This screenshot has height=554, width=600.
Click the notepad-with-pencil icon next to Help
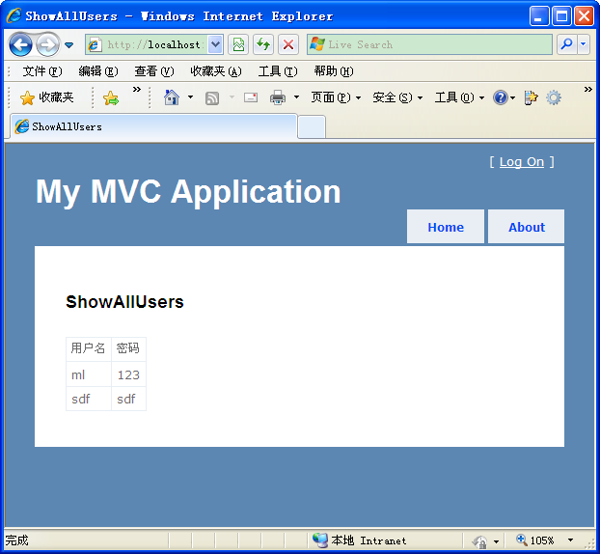point(531,97)
